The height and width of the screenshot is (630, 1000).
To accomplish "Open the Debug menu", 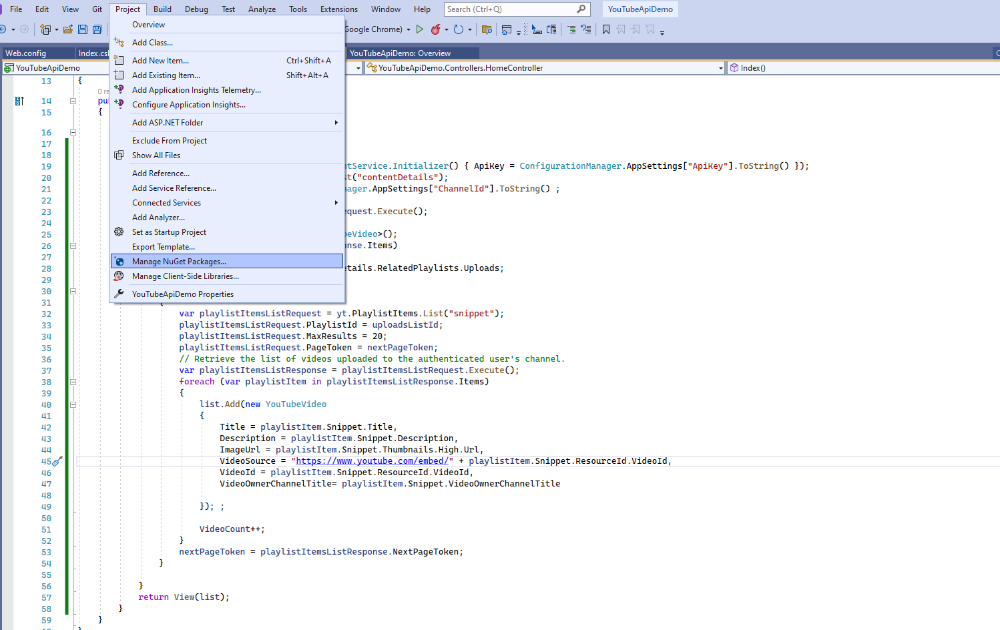I will coord(196,9).
